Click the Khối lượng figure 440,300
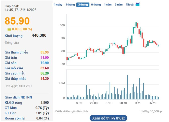 (39, 35)
